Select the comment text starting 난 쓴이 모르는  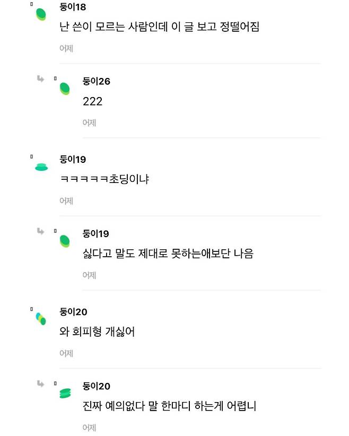[x=160, y=27]
